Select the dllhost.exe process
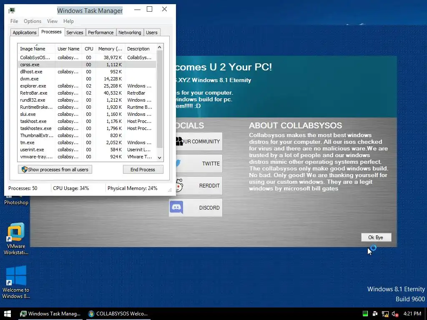This screenshot has height=320, width=427. (87, 72)
